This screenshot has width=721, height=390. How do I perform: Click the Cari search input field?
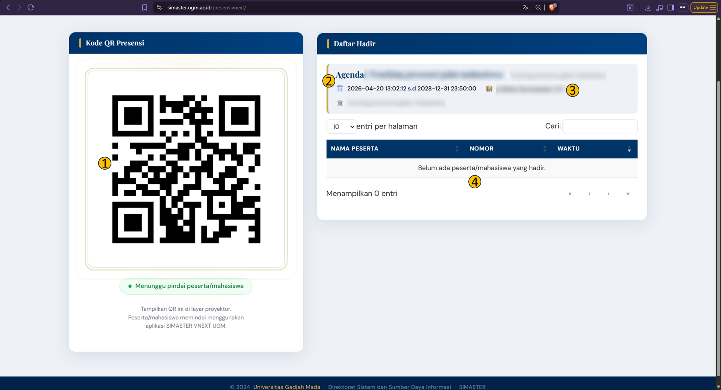pyautogui.click(x=600, y=127)
